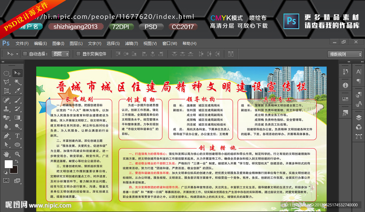The width and height of the screenshot is (365, 212).
Task: Open the 文字(Y) menu
Action: pos(94,43)
